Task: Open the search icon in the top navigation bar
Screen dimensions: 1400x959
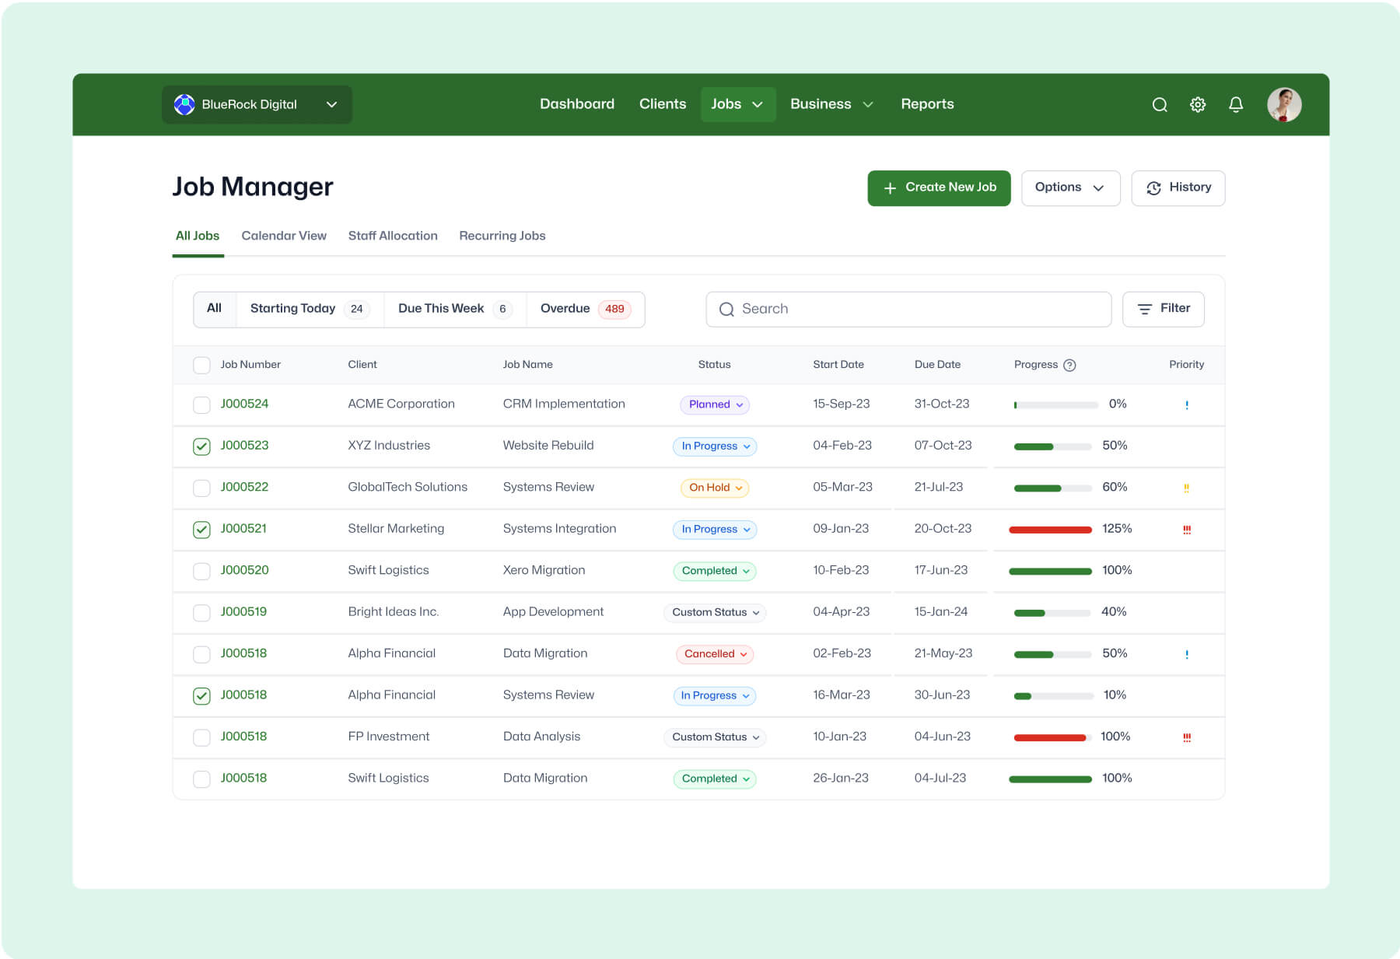Action: (1160, 104)
